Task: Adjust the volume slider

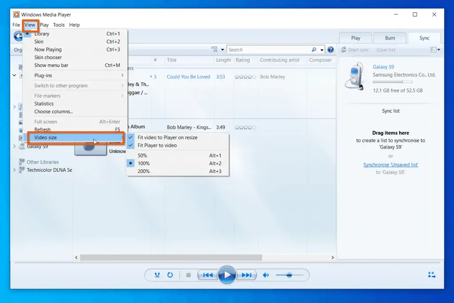Action: coord(290,275)
